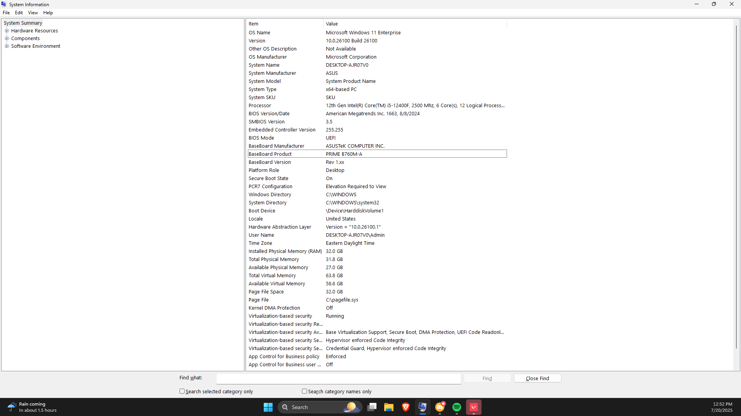The image size is (741, 416).
Task: Open the Rain coming weather widget
Action: coord(32,407)
